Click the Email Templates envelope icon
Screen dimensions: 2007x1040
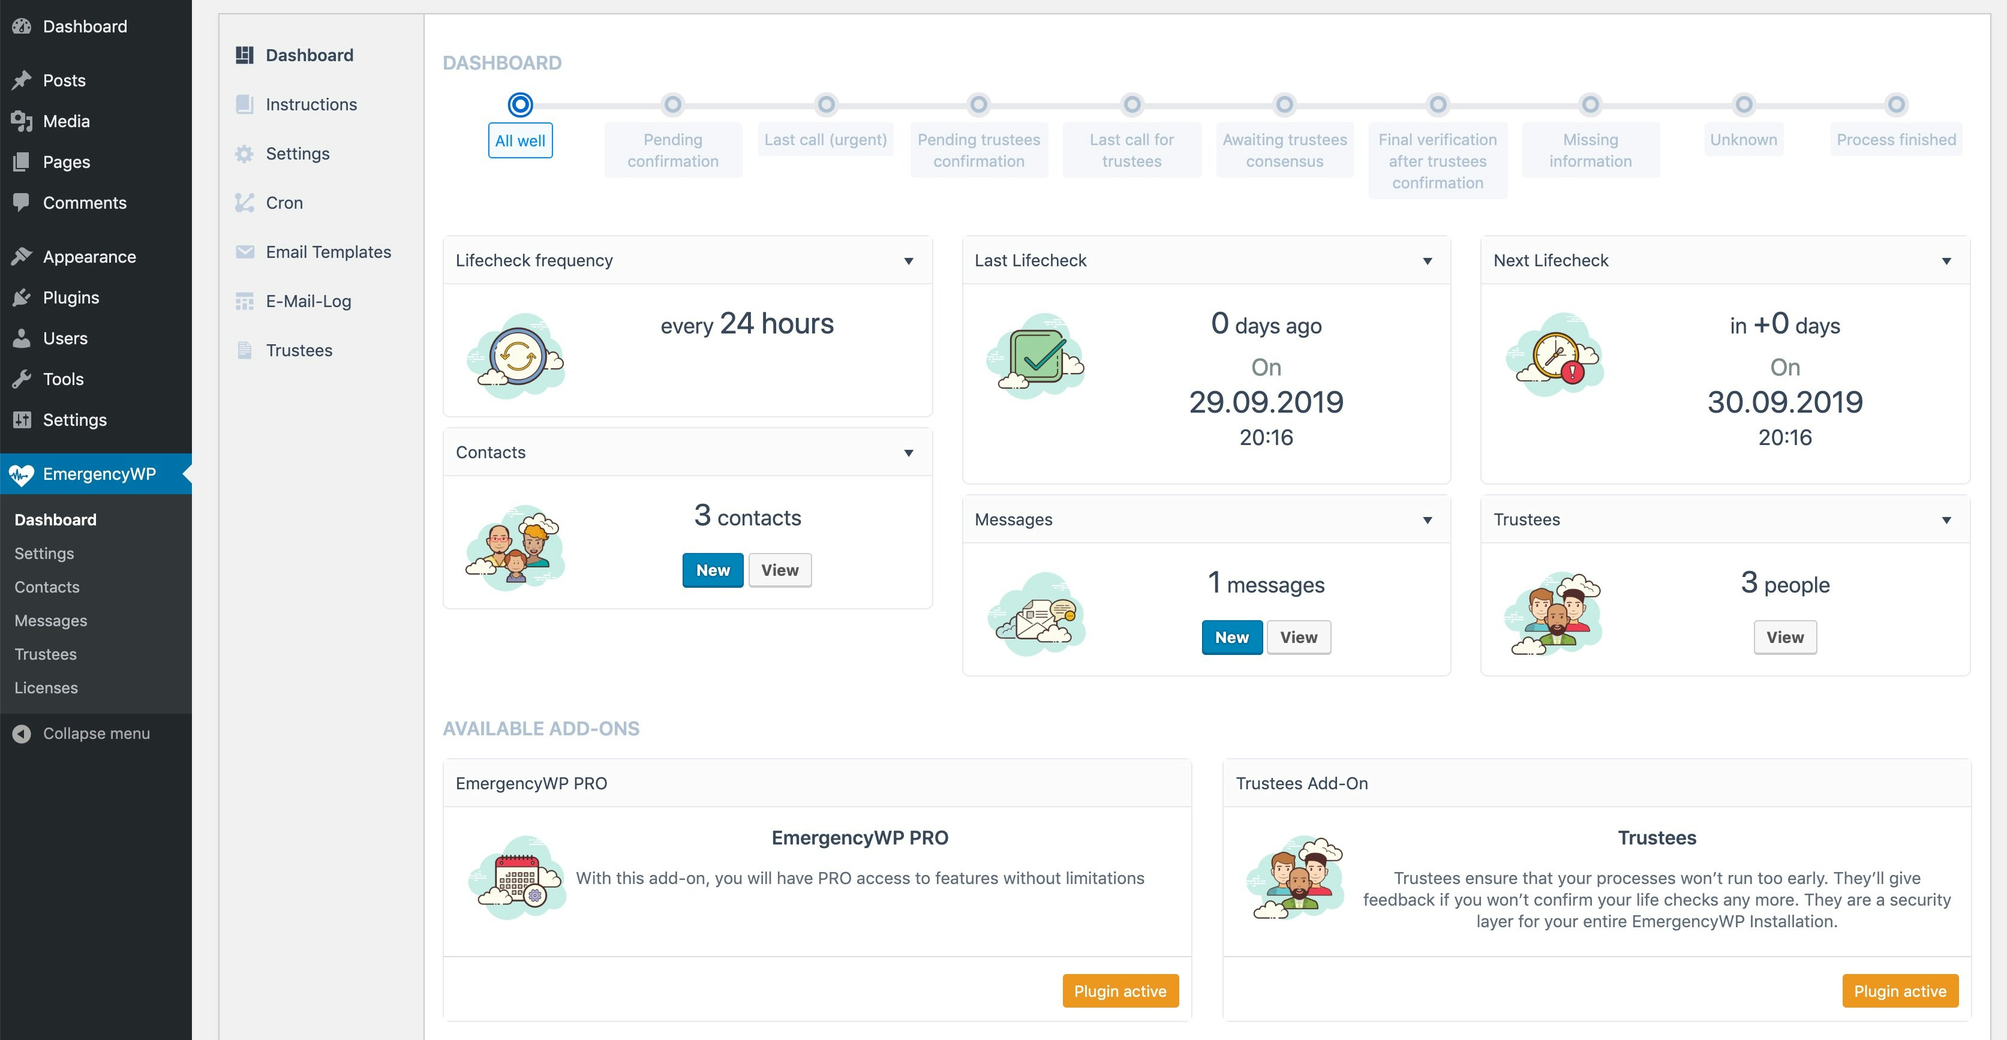245,252
